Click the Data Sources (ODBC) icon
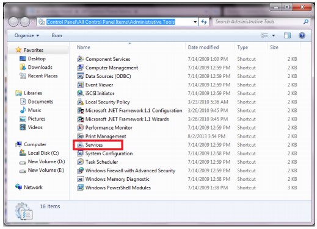The image size is (317, 229). tap(80, 76)
